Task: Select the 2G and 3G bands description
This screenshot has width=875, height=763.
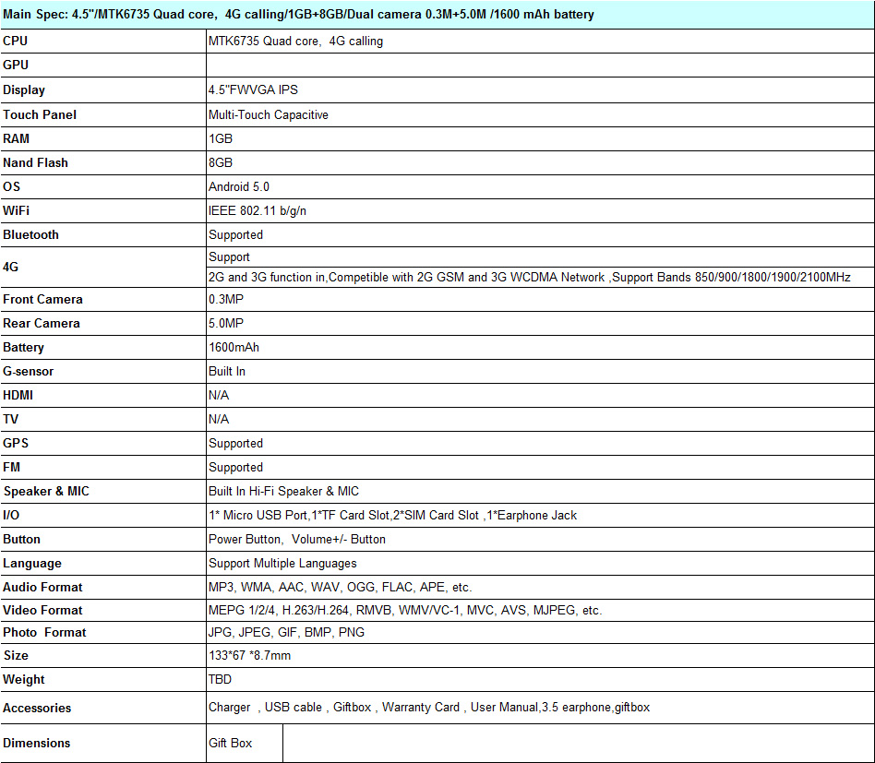Action: click(540, 277)
